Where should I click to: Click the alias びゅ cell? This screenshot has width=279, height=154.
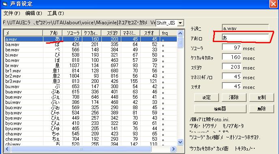pyautogui.click(x=55, y=129)
